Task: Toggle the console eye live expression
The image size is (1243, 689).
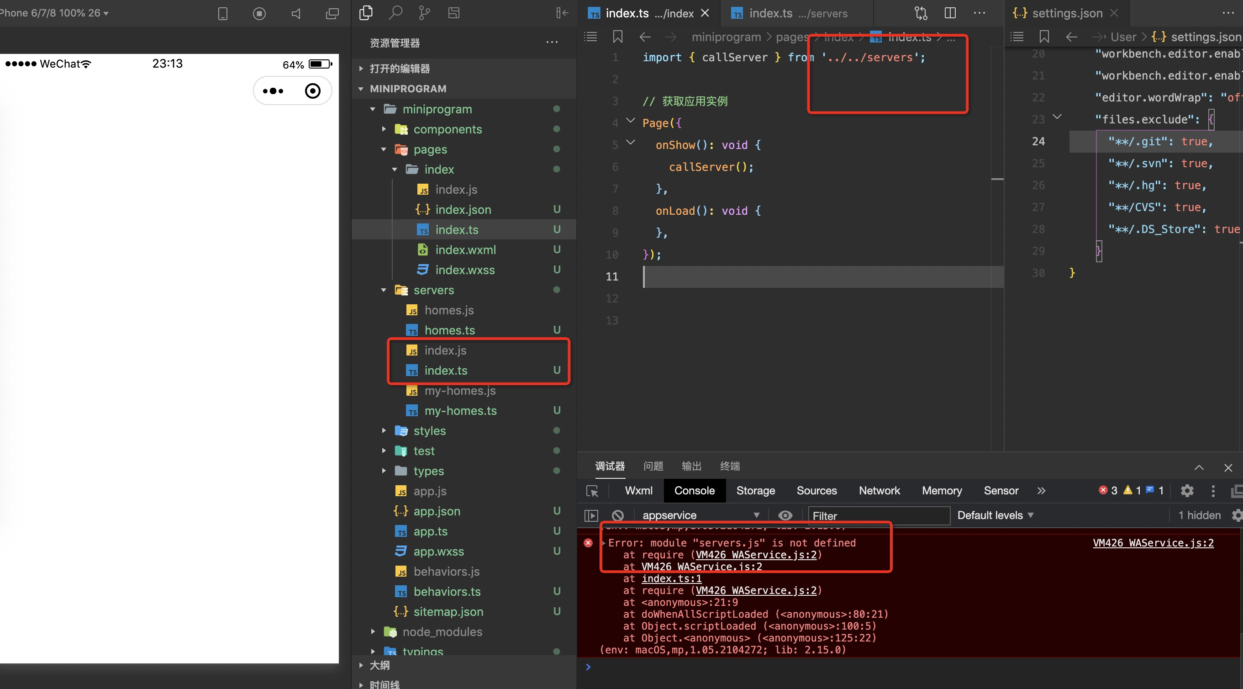Action: [x=785, y=515]
